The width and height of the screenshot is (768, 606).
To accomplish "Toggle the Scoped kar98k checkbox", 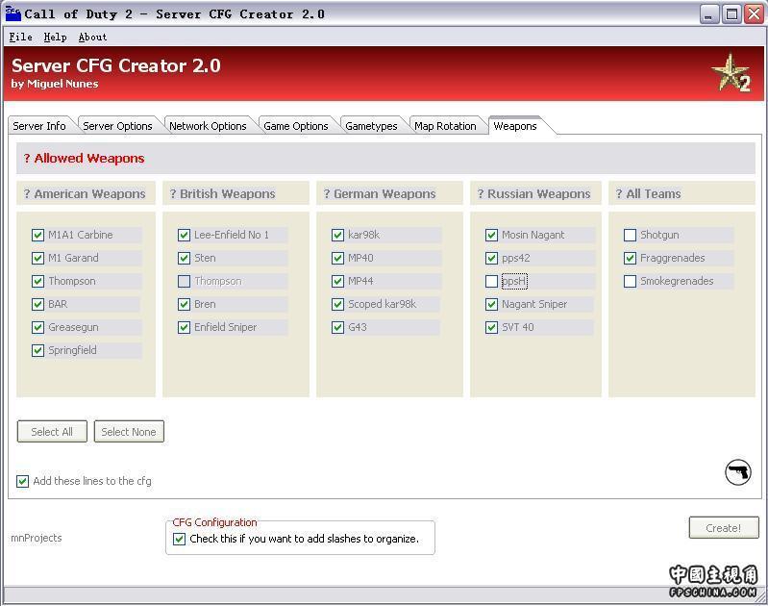I will pyautogui.click(x=337, y=304).
